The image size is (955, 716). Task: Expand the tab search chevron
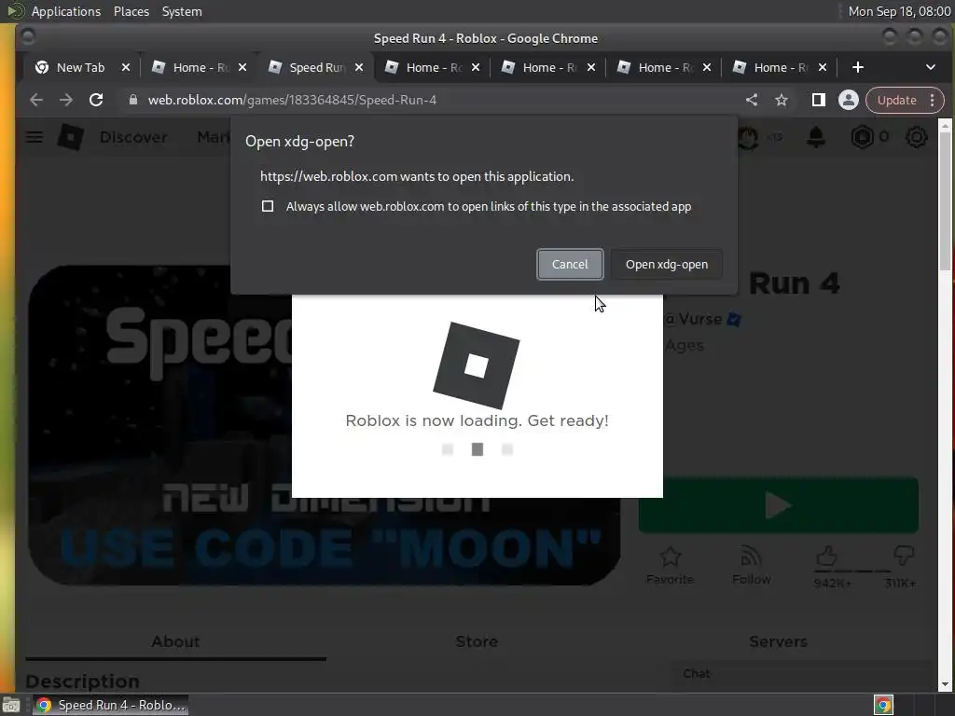click(930, 67)
